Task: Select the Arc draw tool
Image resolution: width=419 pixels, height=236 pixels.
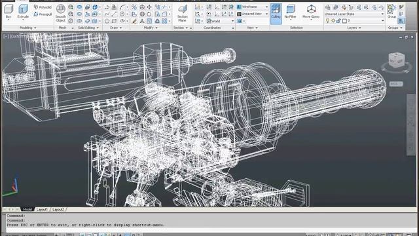Action: click(122, 7)
